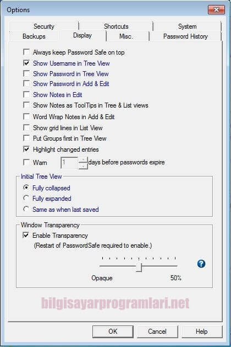The width and height of the screenshot is (231, 347).
Task: Click slider track near the Opaque end
Action: pyautogui.click(x=104, y=266)
